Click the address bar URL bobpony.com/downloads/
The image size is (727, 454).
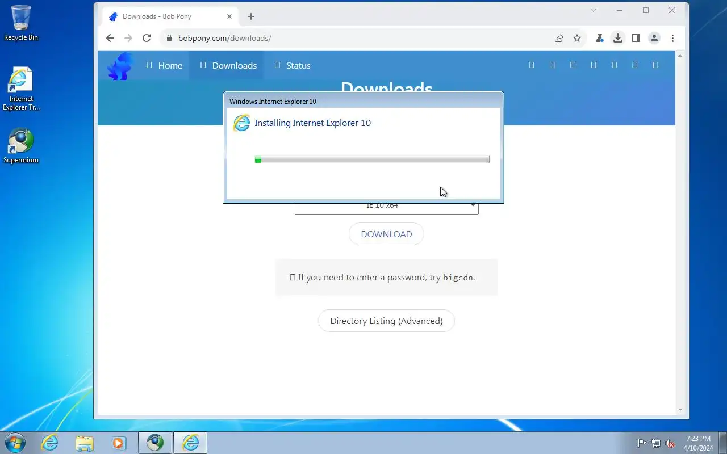coord(225,38)
